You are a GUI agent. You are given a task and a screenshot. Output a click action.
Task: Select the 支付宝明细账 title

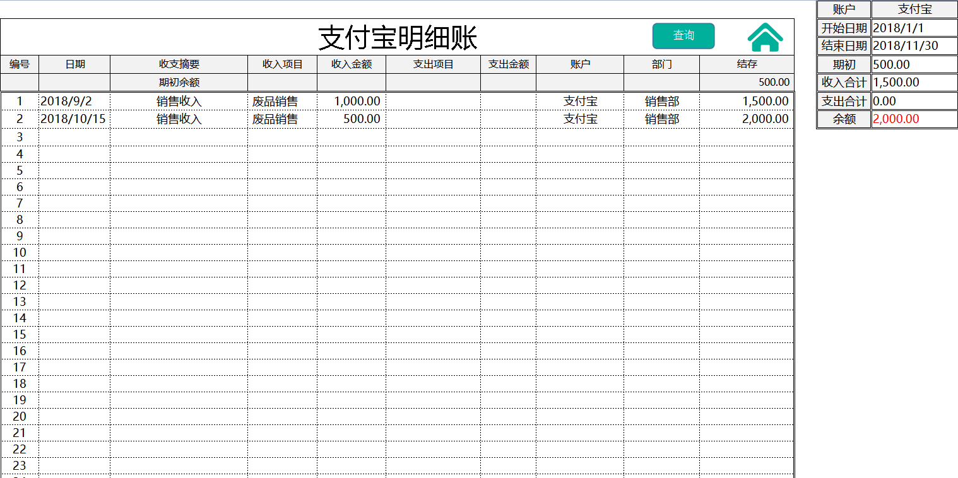pyautogui.click(x=398, y=38)
